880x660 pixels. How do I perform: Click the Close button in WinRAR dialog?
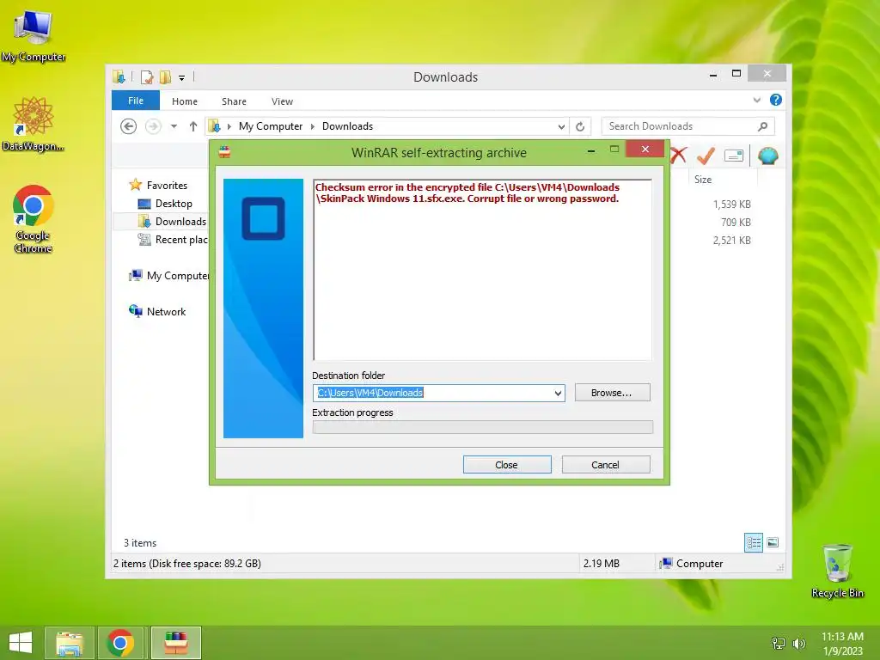[x=507, y=465]
